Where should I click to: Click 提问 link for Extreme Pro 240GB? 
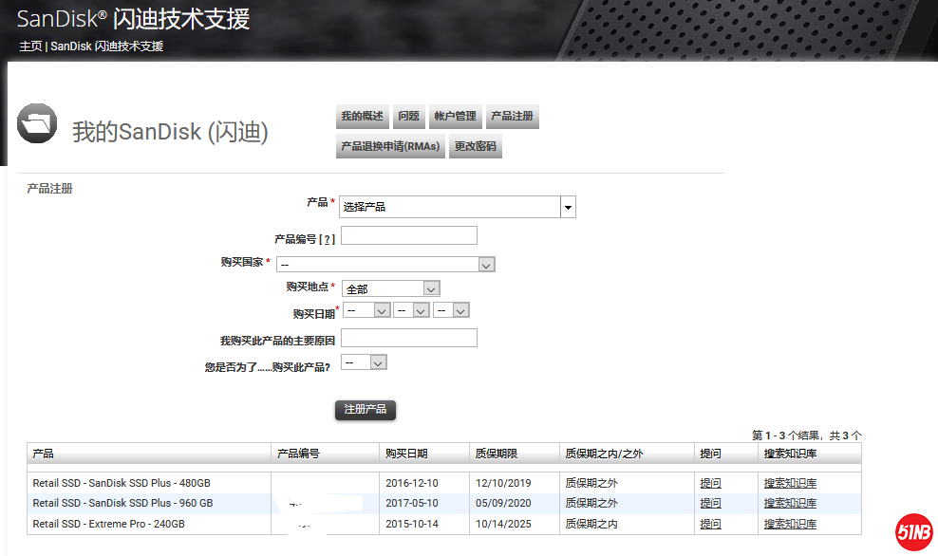(711, 524)
